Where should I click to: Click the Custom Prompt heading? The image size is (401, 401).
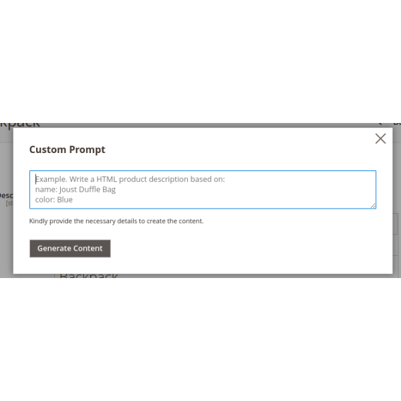[68, 150]
